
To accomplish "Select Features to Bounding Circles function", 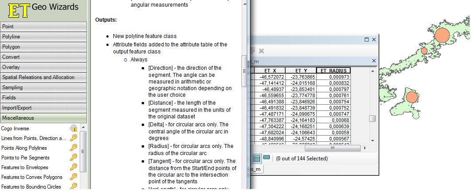I will click(31, 187).
